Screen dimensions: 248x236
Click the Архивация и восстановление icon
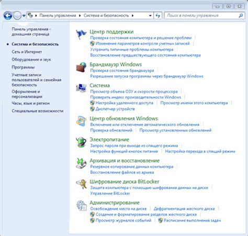81,163
